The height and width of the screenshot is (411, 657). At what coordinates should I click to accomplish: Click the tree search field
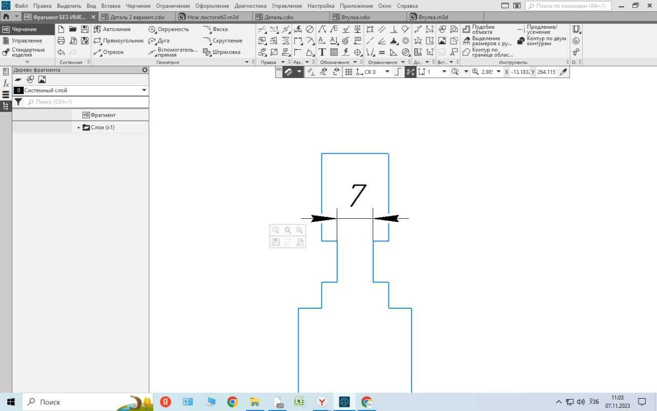tap(87, 102)
